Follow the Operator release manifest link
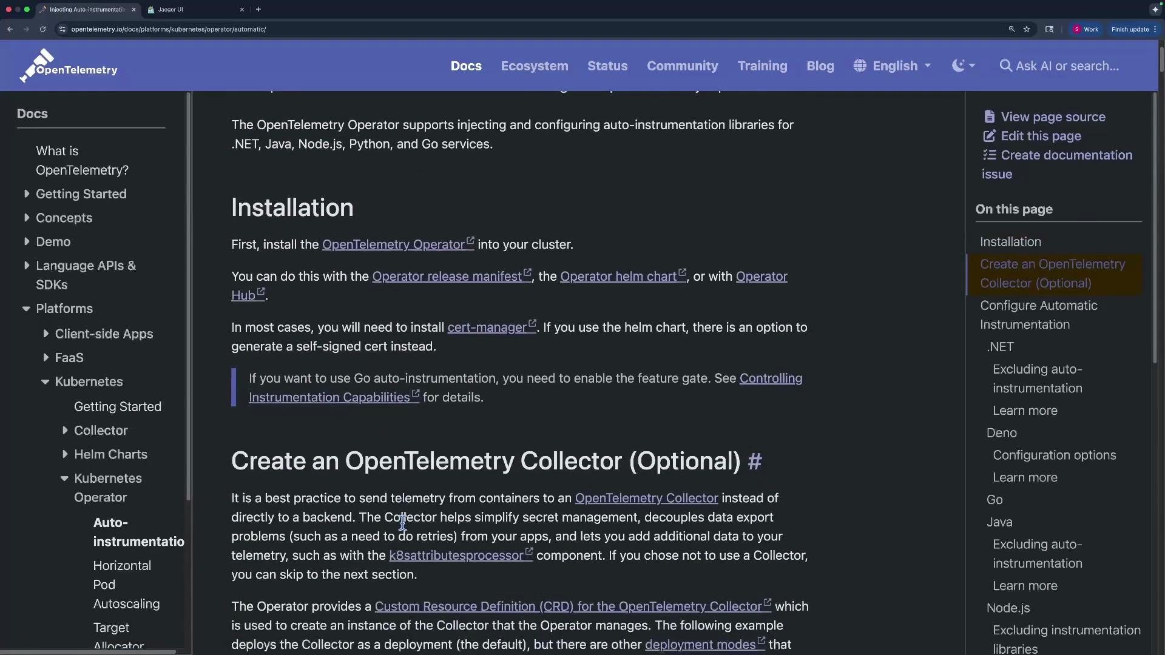Screen dimensions: 1165x655 click(451, 276)
